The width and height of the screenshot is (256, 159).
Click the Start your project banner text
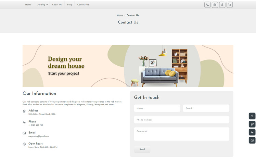[x=64, y=74]
